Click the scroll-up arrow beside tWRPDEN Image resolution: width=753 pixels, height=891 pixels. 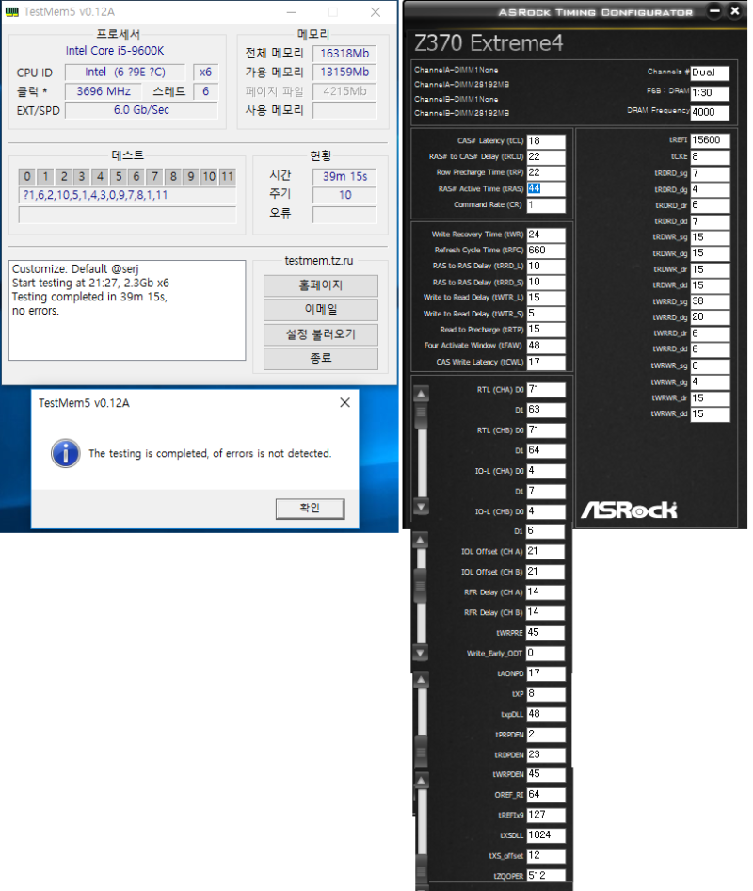[x=421, y=782]
